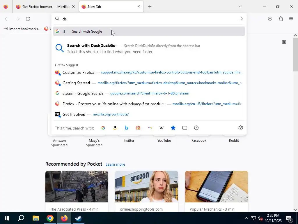This screenshot has height=224, width=298.
Task: Click the page vertical scrollbar thumb
Action: [x=296, y=54]
